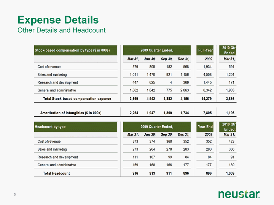The image size is (274, 205).
Task: Select Sales and marketing headcount value 264
Action: pyautogui.click(x=152, y=149)
